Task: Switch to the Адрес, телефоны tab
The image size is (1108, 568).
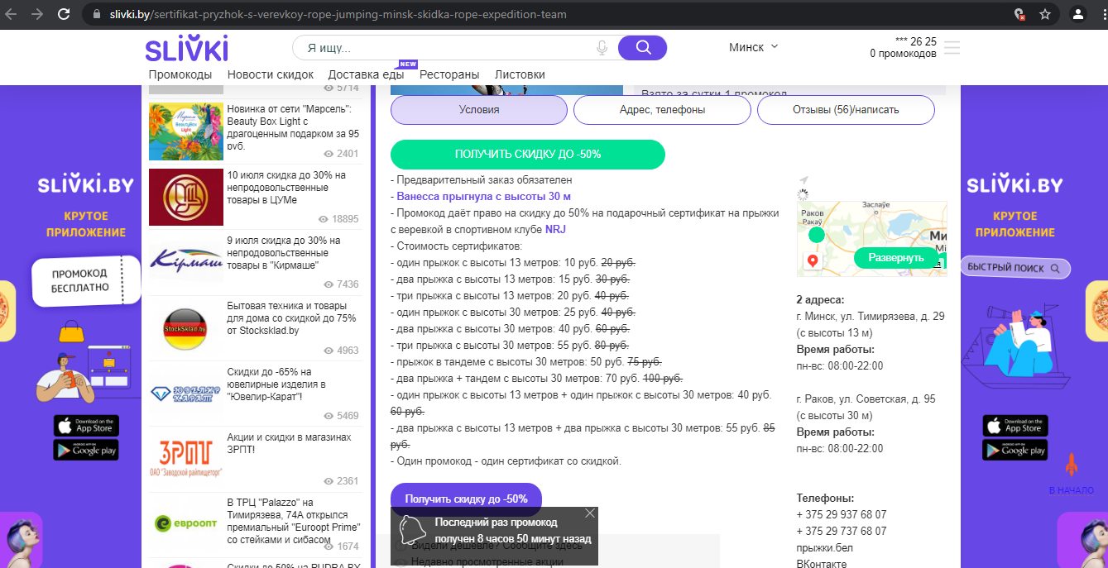Action: pyautogui.click(x=662, y=110)
